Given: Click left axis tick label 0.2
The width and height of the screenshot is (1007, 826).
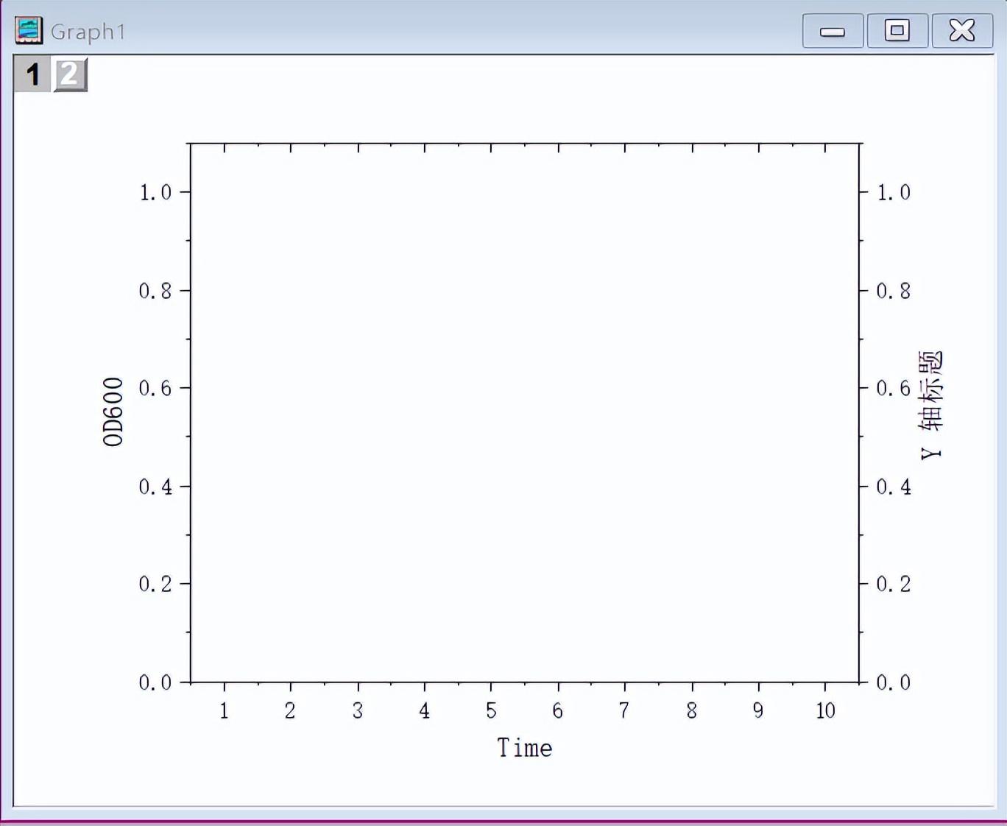Looking at the screenshot, I should pyautogui.click(x=155, y=584).
